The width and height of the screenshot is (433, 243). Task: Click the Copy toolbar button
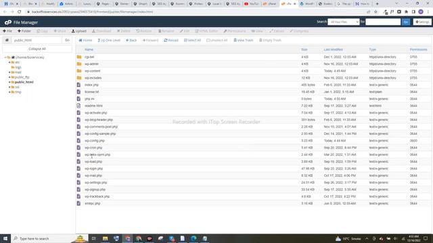[42, 31]
